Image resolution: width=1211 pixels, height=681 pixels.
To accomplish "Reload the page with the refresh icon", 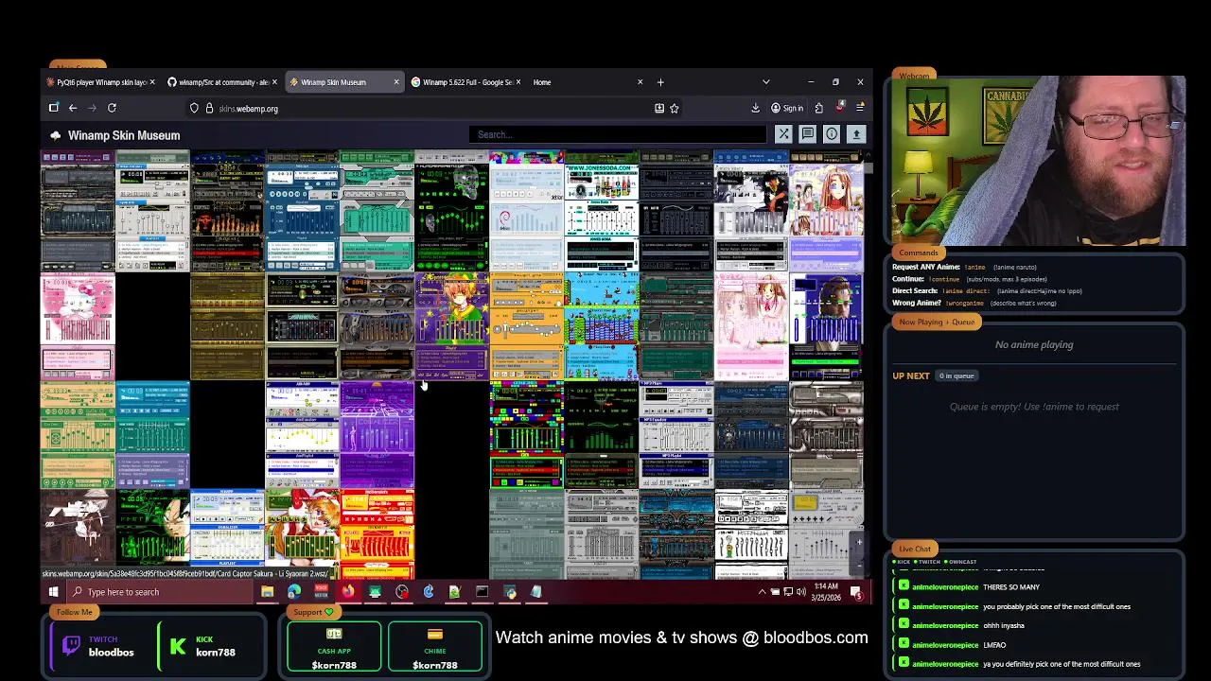I will pos(112,108).
